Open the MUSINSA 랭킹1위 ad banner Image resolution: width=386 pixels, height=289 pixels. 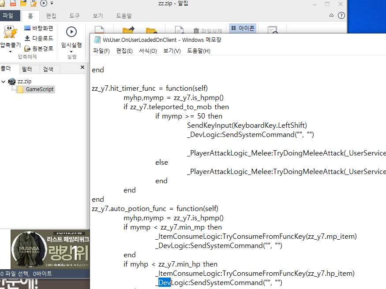point(50,249)
